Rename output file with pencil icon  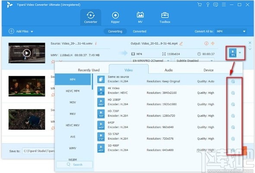[181, 43]
